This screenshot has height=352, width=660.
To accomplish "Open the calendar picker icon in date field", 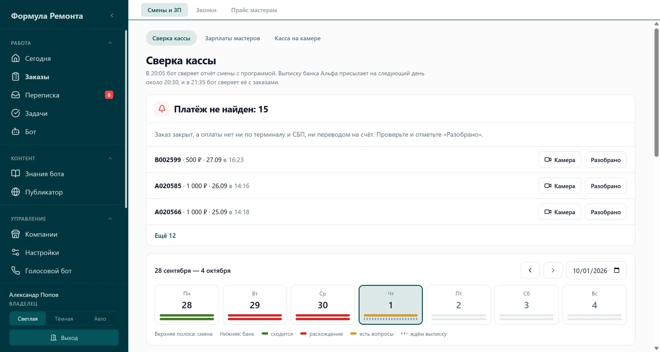I will click(617, 270).
